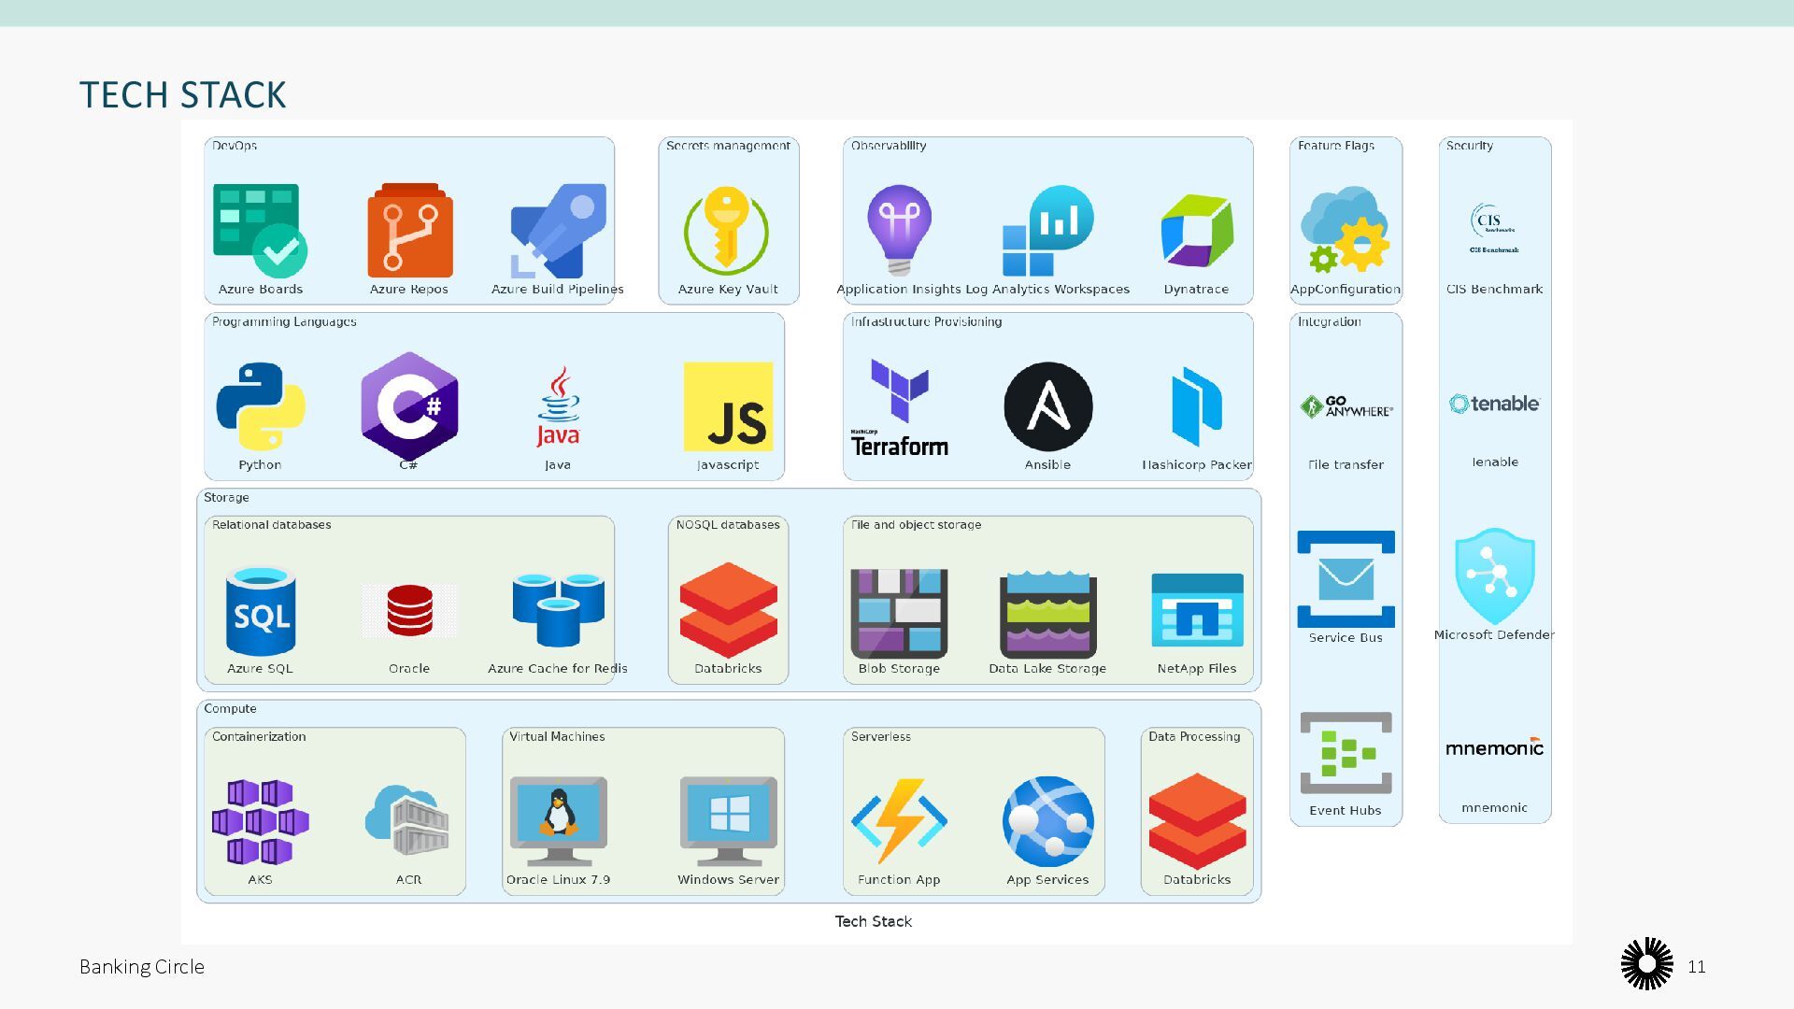1794x1009 pixels.
Task: Click the yellow JavaScript JS icon
Action: tap(728, 406)
